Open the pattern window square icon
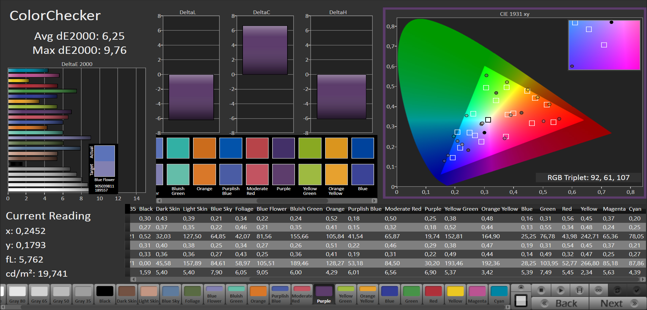Screen dimensions: 647x310 (521, 300)
